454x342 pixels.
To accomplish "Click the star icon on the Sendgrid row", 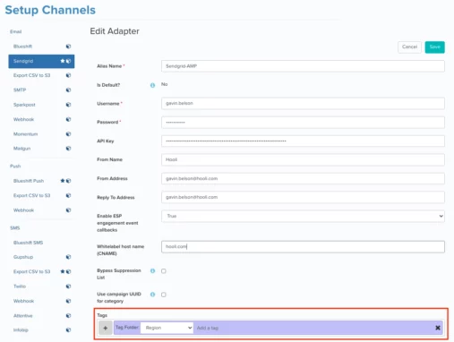I will (x=63, y=61).
